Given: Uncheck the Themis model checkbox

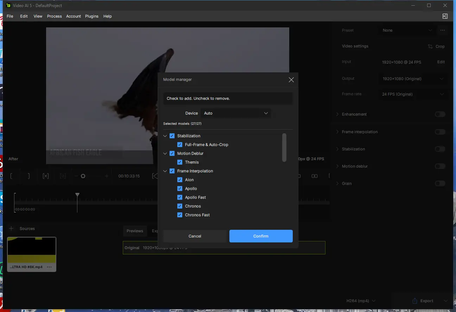Looking at the screenshot, I should [180, 162].
